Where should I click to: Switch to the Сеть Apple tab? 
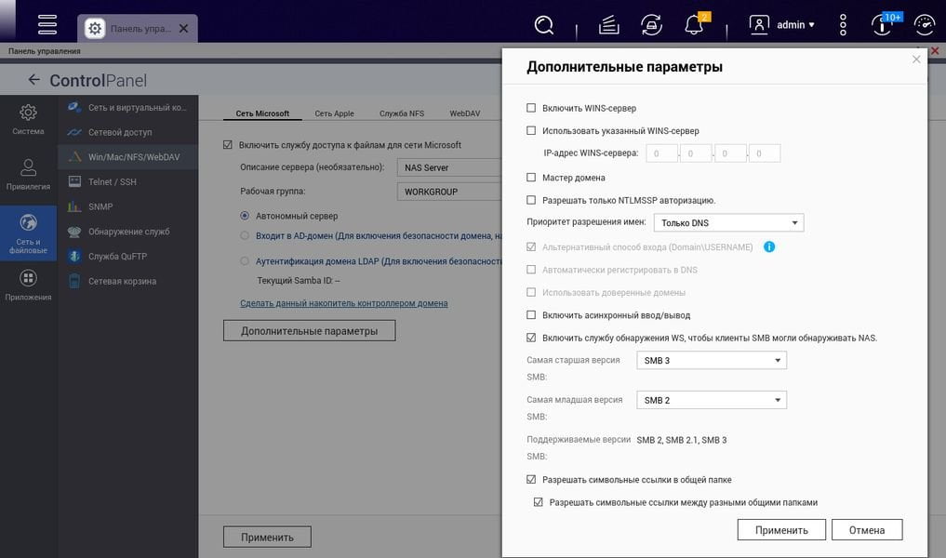click(334, 113)
